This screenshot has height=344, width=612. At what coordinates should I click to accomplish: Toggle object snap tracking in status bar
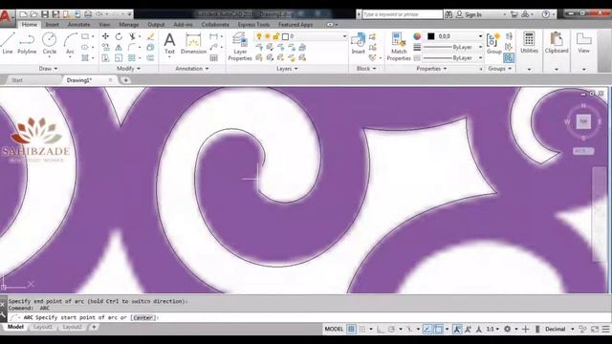[x=427, y=329]
